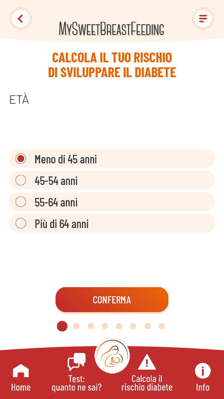The height and width of the screenshot is (399, 224).
Task: Switch to 'Test: quanto ne sai?' tab
Action: 77,383
